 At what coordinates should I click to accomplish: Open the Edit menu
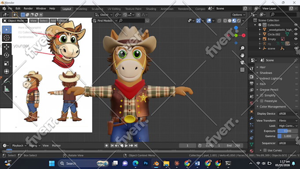pos(18,9)
